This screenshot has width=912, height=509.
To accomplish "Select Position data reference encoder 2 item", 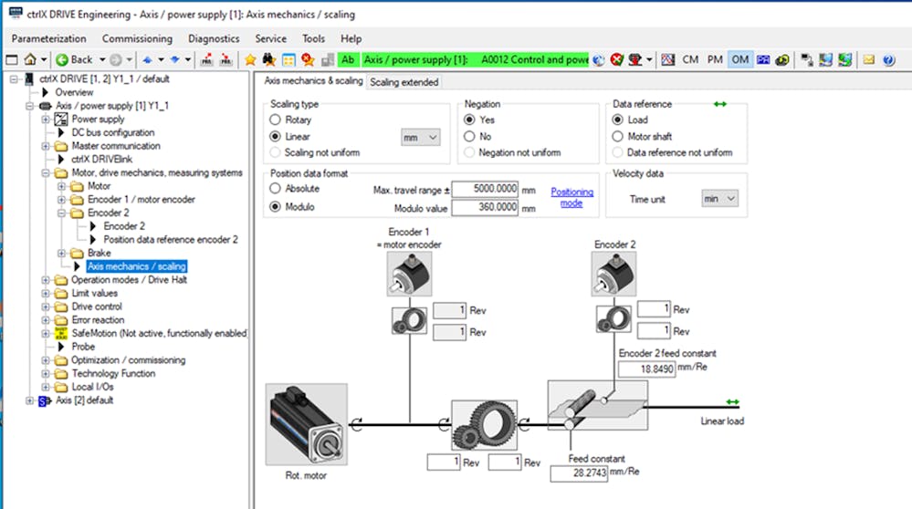I will coord(171,239).
